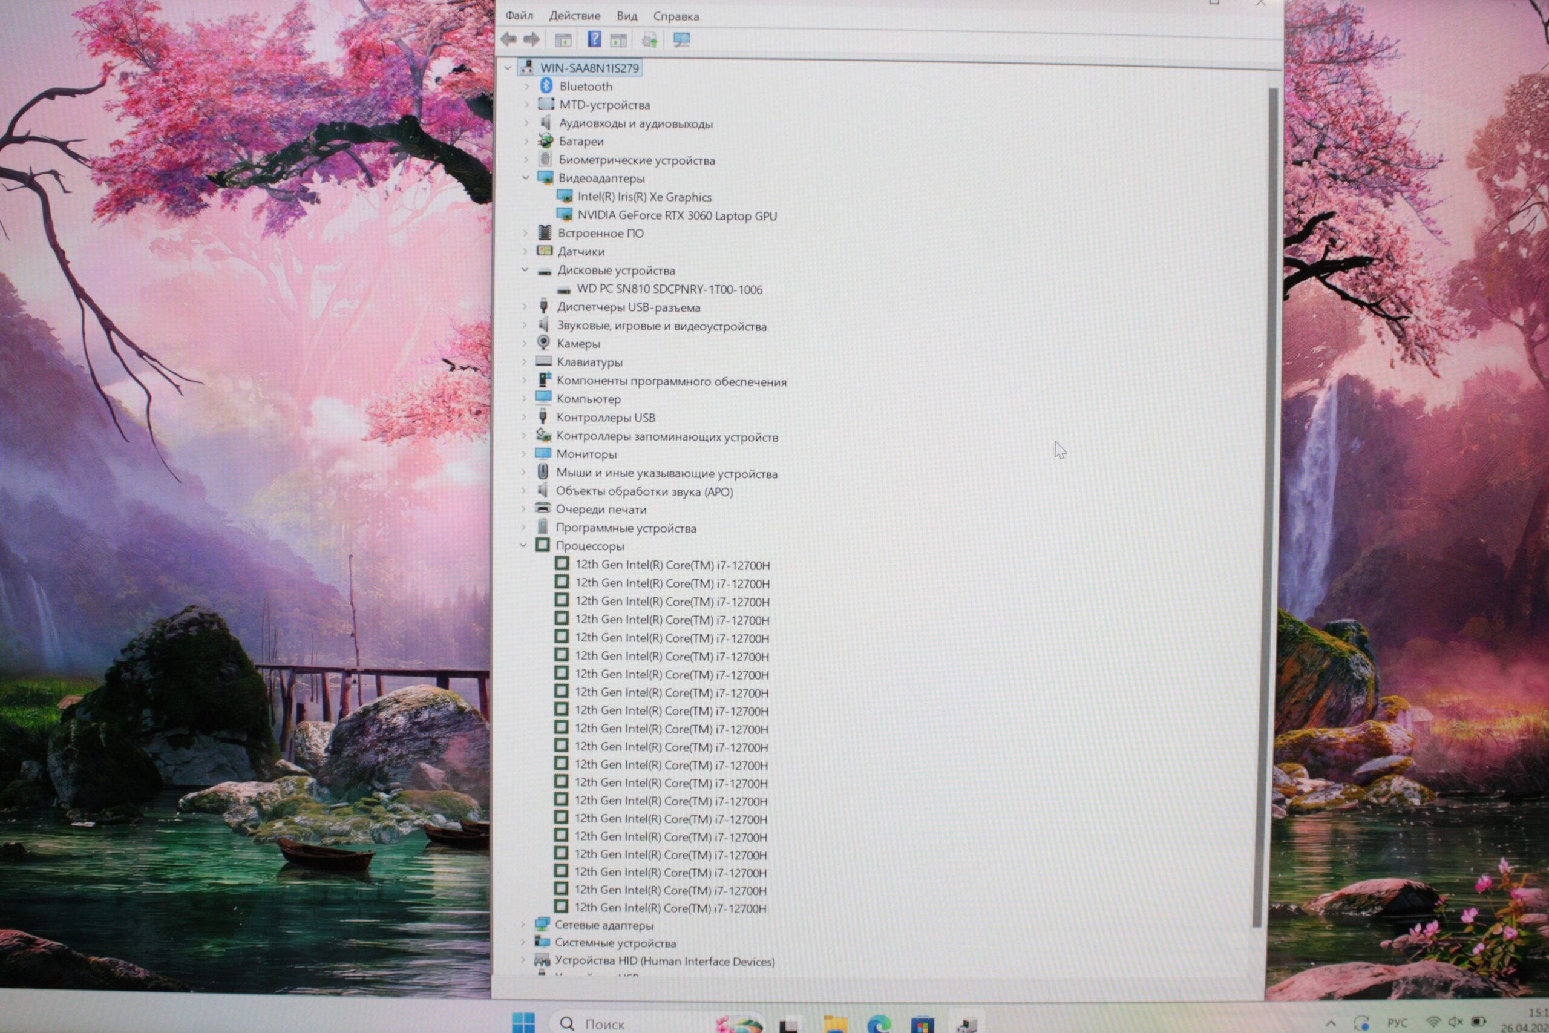Click the blue Help question-mark toolbar icon
The width and height of the screenshot is (1549, 1033).
tap(594, 39)
